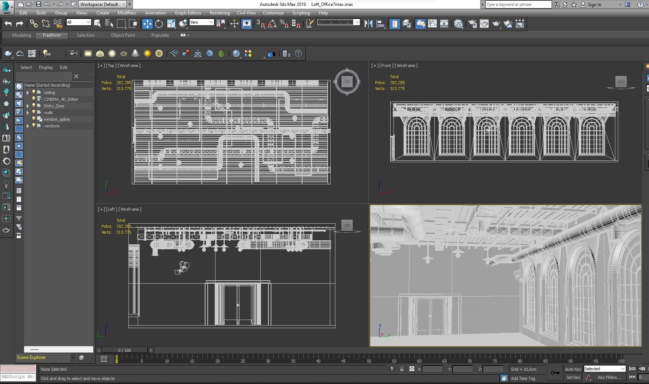Open the Selected key filter dropdown

[605, 369]
